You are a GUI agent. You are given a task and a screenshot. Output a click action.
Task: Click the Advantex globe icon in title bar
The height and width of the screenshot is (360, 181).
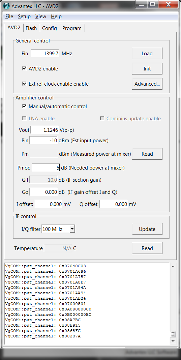(x=6, y=6)
